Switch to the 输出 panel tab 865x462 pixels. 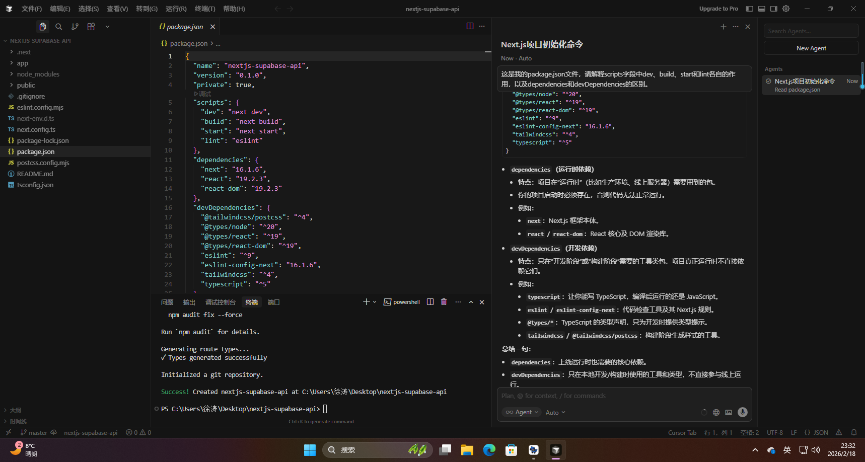coord(189,302)
